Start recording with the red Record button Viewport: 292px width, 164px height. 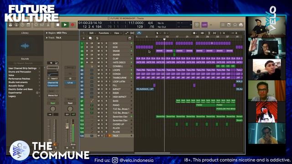pyautogui.click(x=73, y=25)
